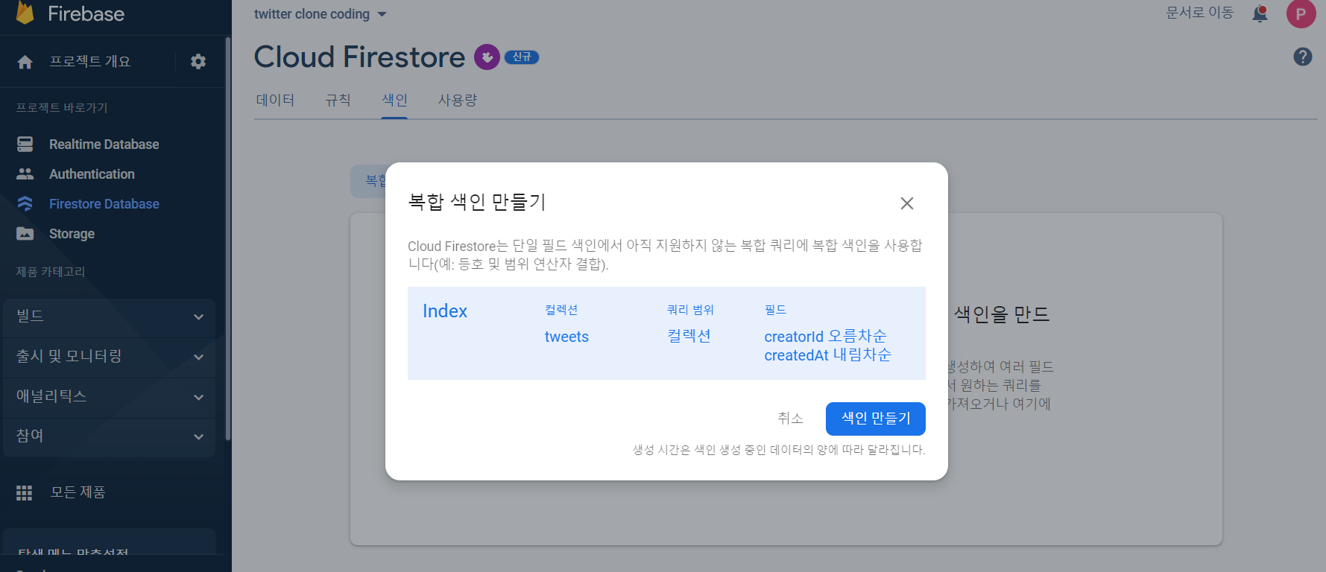1326x572 pixels.
Task: Open the twitter clone coding project dropdown
Action: click(x=321, y=14)
